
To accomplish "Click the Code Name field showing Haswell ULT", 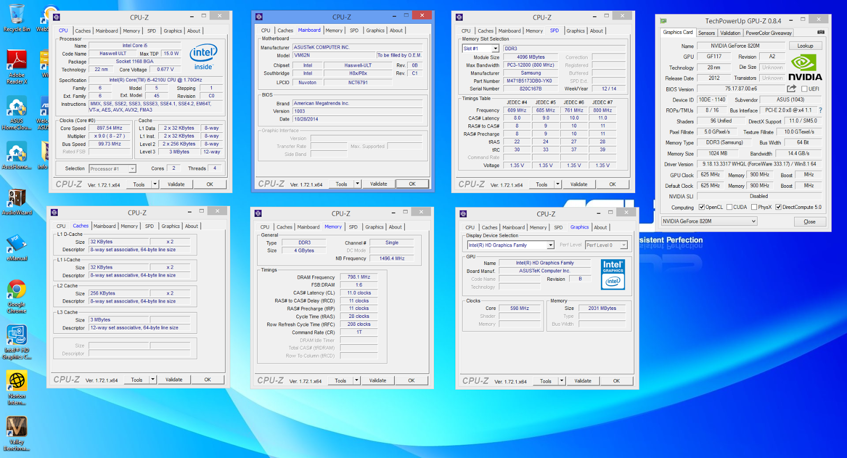I will tap(113, 54).
